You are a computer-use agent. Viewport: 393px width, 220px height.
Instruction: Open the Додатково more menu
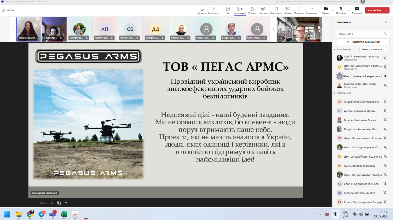pos(311,10)
